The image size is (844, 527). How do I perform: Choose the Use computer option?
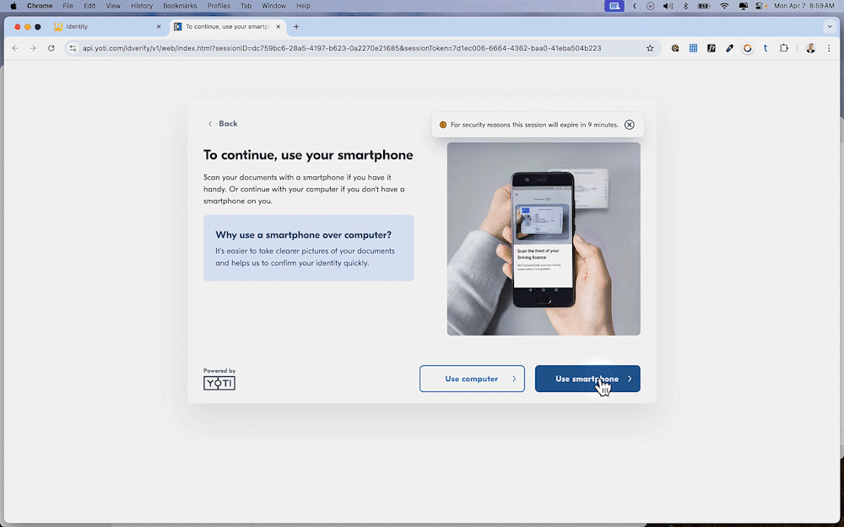472,379
